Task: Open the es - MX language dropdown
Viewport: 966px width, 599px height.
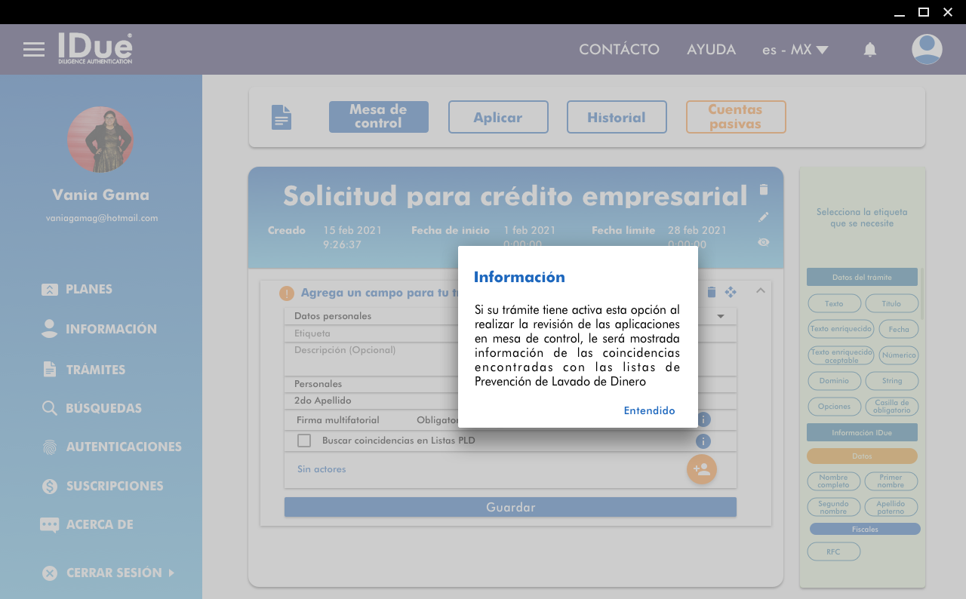Action: point(795,50)
